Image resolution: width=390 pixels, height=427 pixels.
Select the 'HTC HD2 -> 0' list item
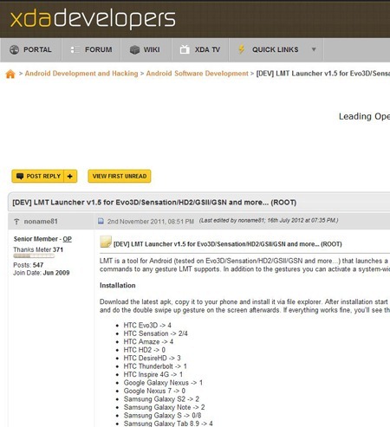[x=145, y=350]
